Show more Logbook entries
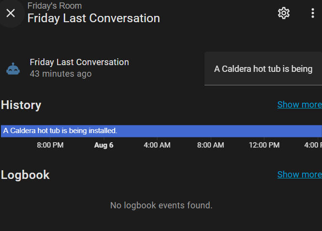Viewport: 322px width, 231px height. pyautogui.click(x=299, y=174)
